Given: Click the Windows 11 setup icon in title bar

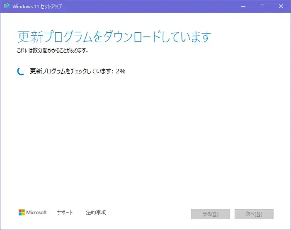Looking at the screenshot, I should click(7, 6).
